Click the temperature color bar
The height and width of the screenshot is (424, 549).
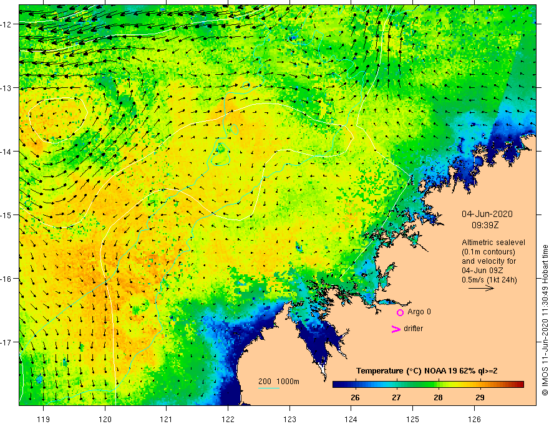tap(428, 385)
